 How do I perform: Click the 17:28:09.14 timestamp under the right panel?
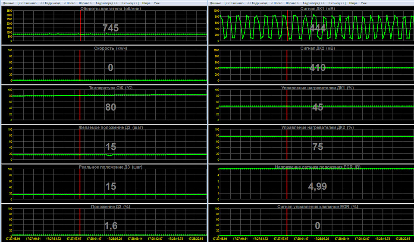(x=342, y=239)
